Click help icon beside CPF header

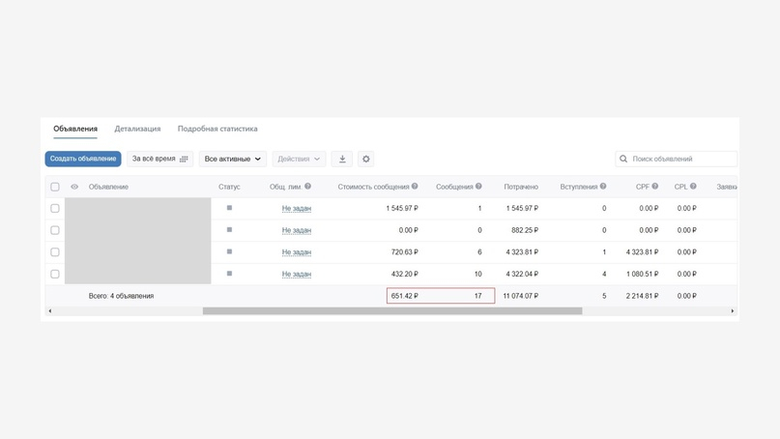click(x=655, y=187)
